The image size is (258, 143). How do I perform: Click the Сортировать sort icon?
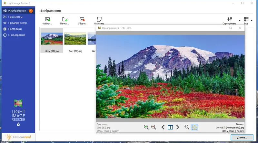tap(230, 19)
